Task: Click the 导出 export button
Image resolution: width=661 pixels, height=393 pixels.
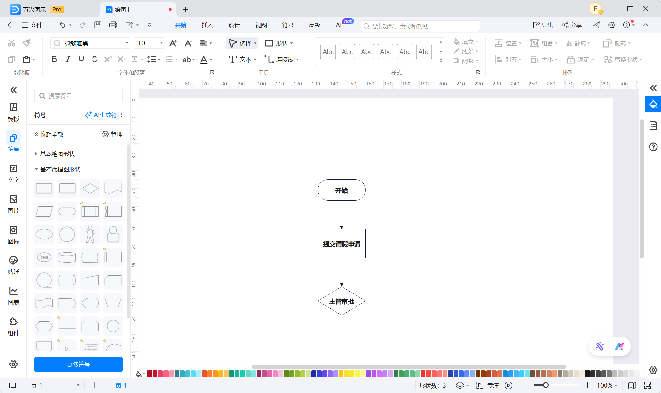Action: click(x=543, y=25)
